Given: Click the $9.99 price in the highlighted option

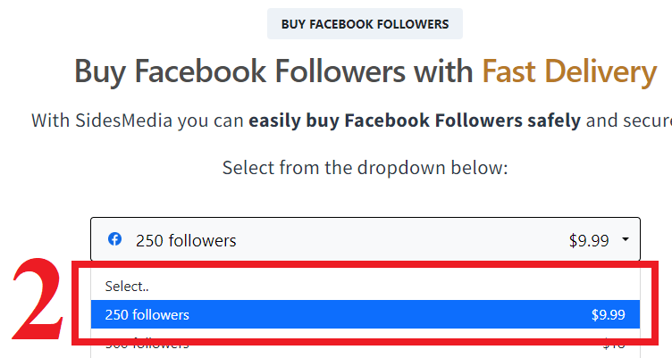Looking at the screenshot, I should point(608,314).
